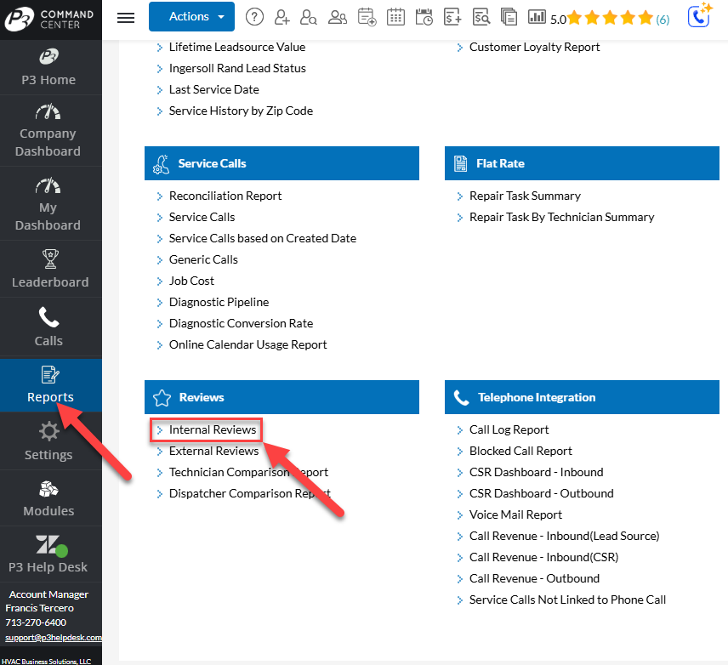Open Job Cost report

pyautogui.click(x=191, y=281)
